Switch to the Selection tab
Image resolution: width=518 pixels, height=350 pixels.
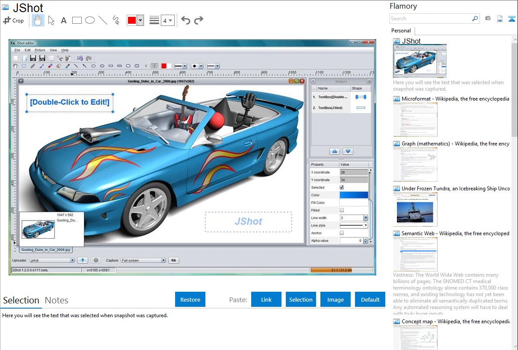click(x=21, y=300)
